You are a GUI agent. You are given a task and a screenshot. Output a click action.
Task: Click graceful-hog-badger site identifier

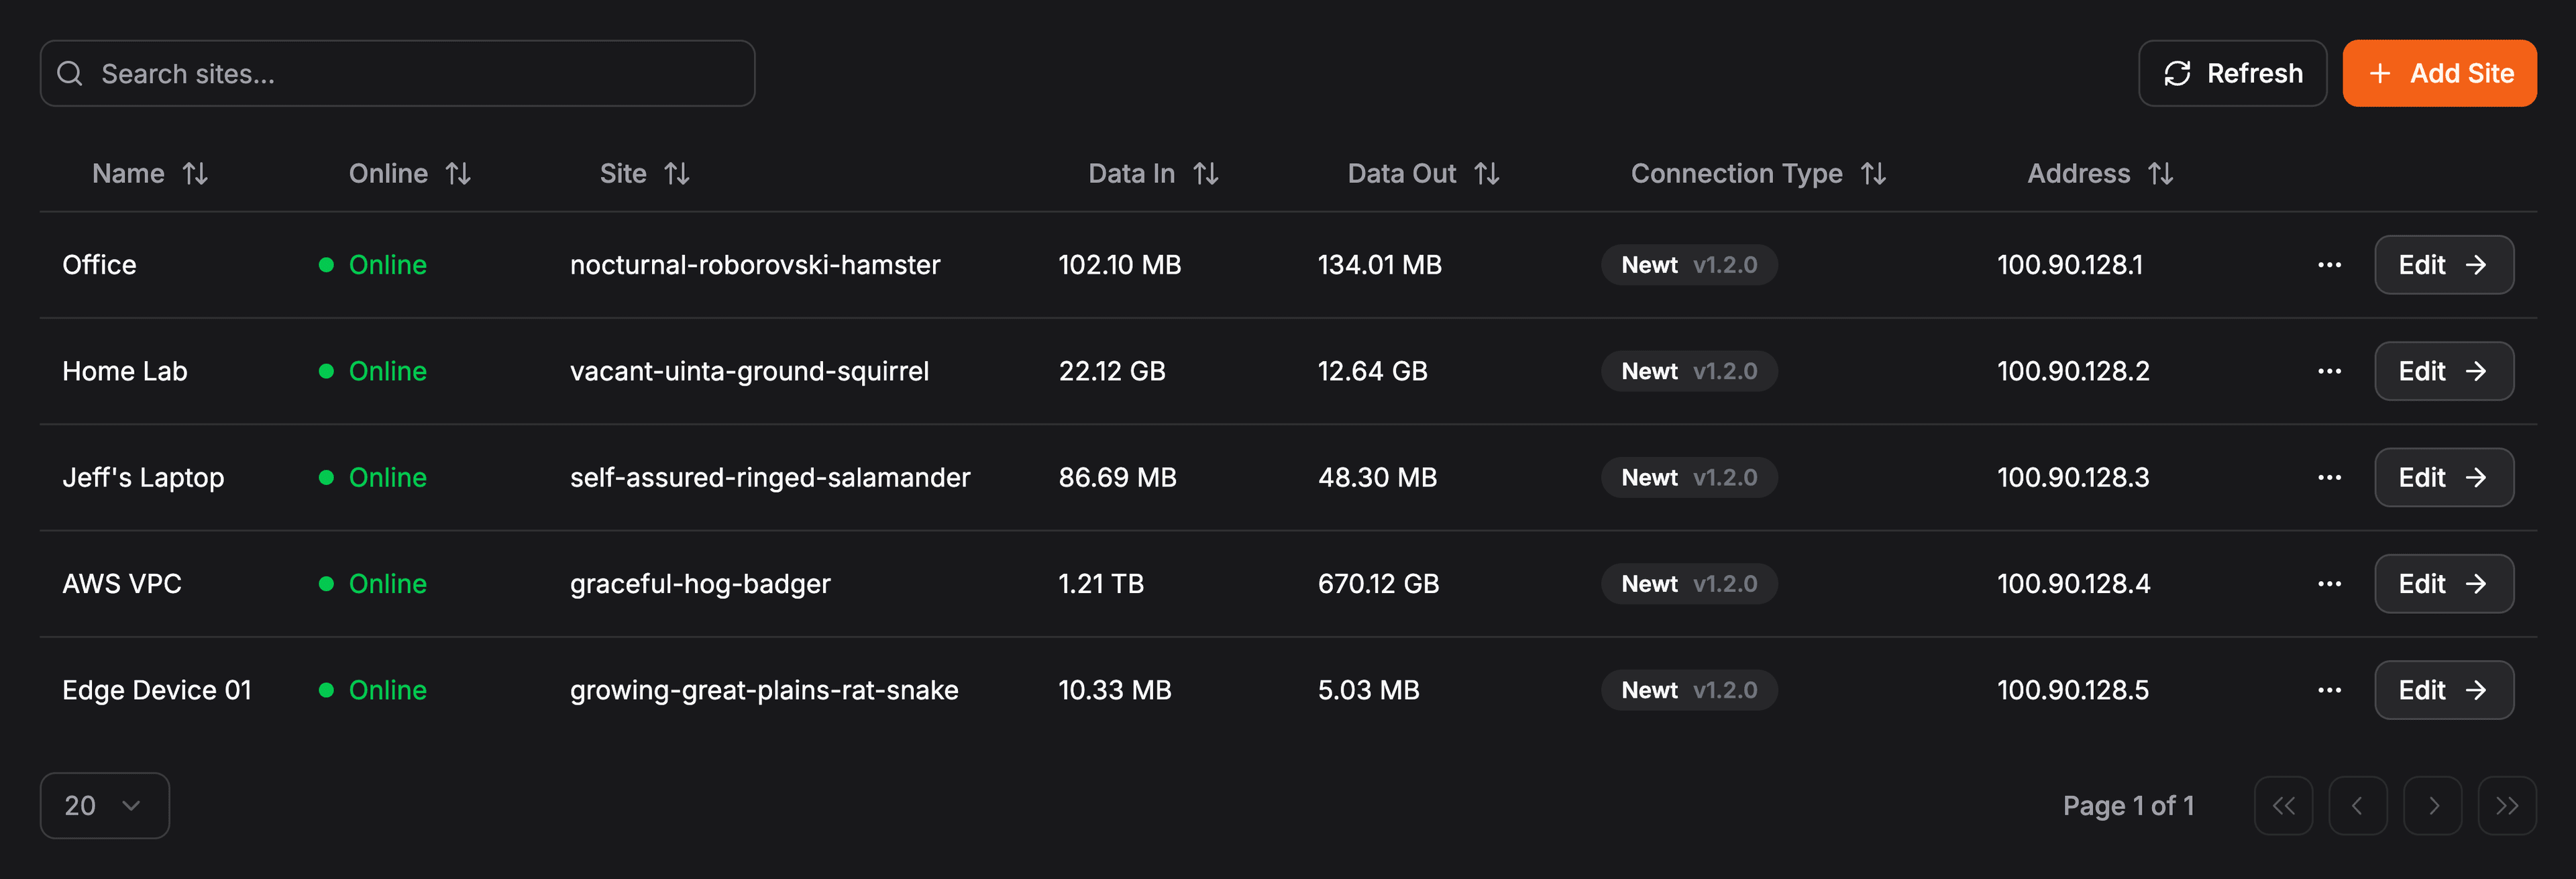click(700, 584)
